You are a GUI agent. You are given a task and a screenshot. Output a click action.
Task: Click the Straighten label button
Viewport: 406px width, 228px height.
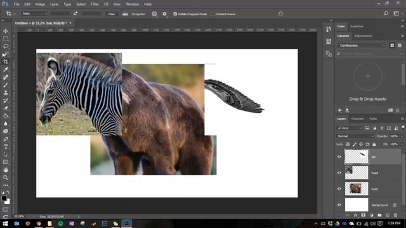point(138,14)
